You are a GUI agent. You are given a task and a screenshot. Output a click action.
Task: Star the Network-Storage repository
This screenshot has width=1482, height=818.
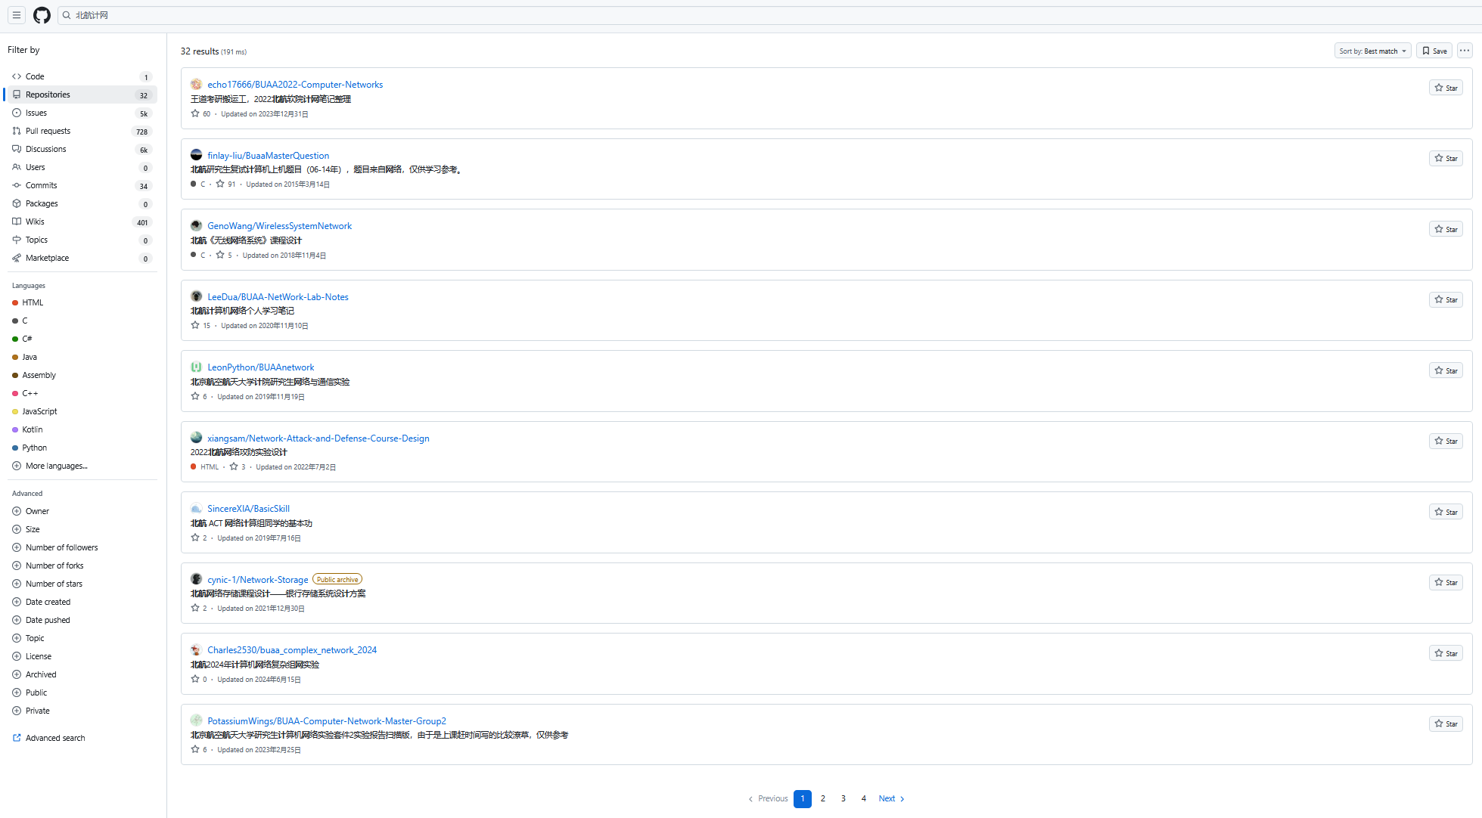(x=1446, y=583)
